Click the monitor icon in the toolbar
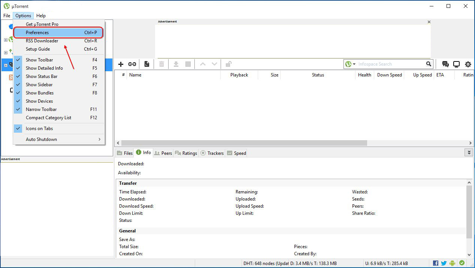475x268 pixels. tap(456, 64)
